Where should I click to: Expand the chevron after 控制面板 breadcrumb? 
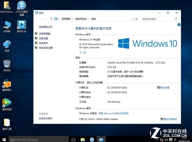pyautogui.click(x=73, y=19)
